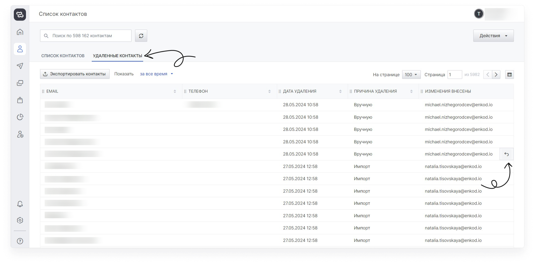Click the 'из 5982' page count text

472,74
